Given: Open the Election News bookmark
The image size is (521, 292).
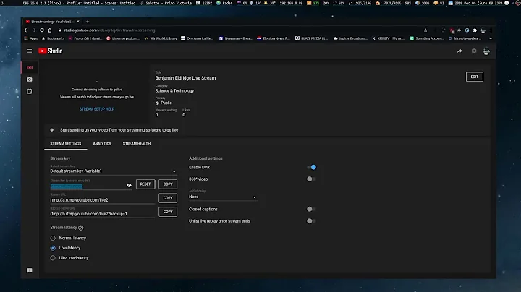Looking at the screenshot, I should (274, 38).
